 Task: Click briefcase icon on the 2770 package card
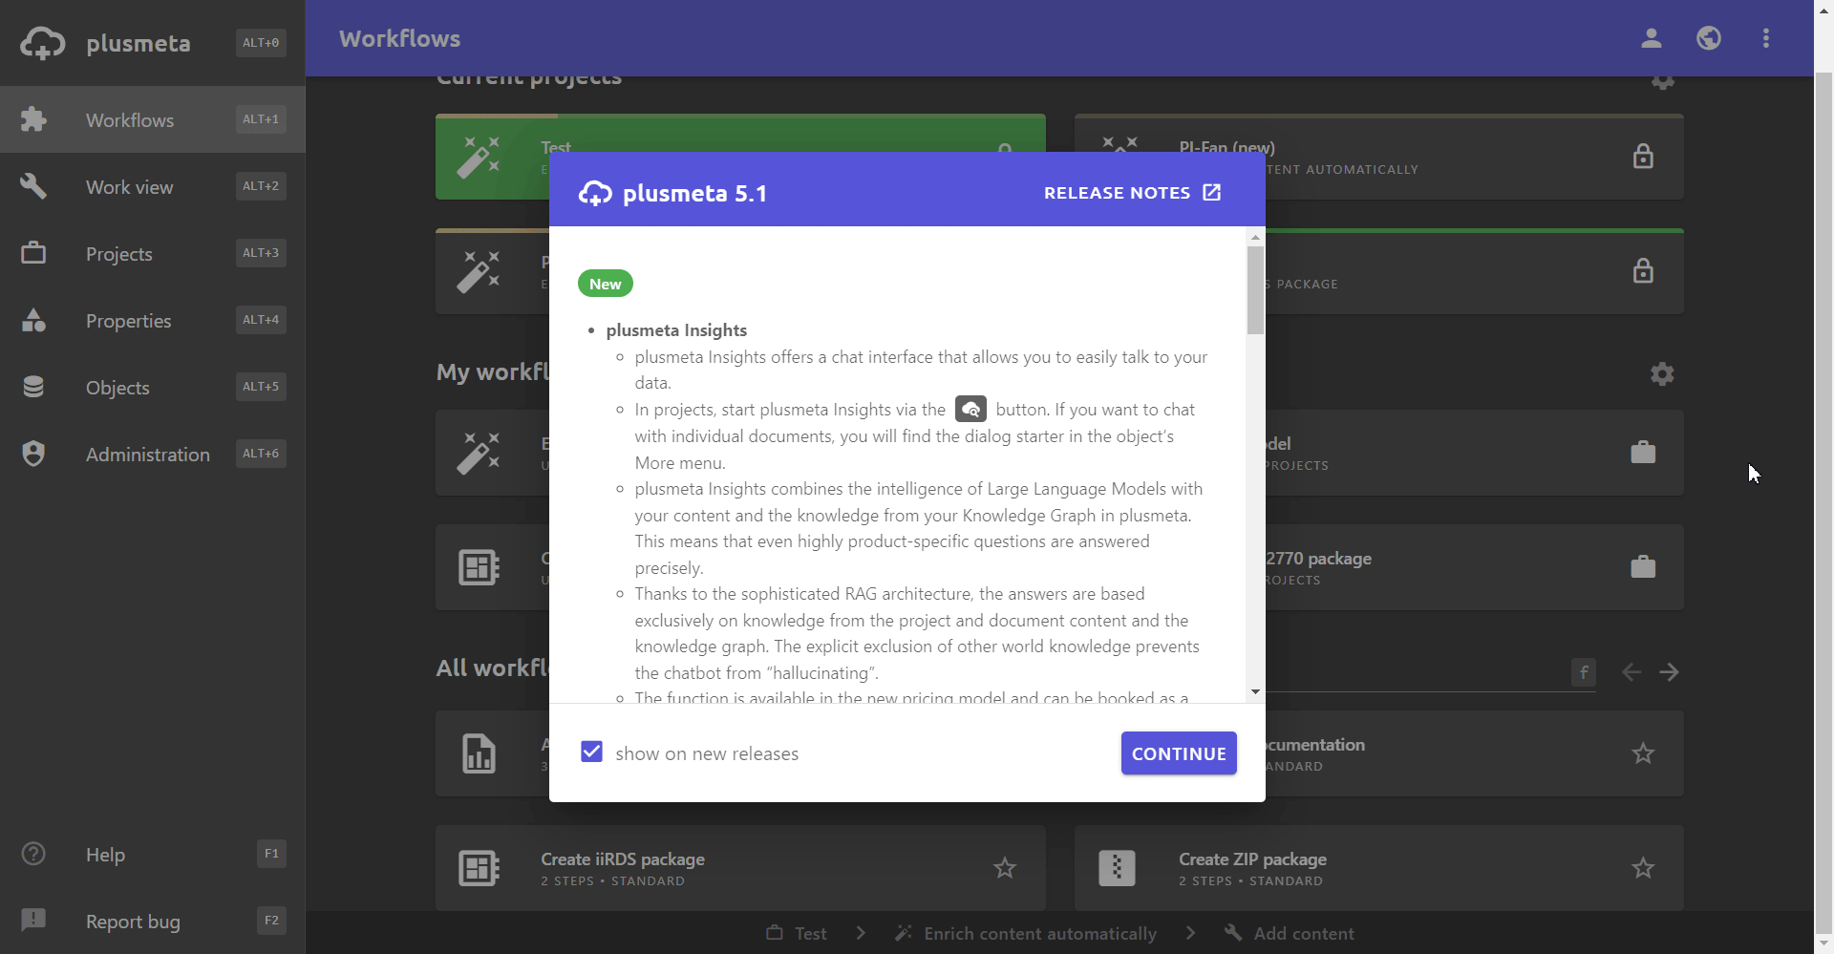1643,566
